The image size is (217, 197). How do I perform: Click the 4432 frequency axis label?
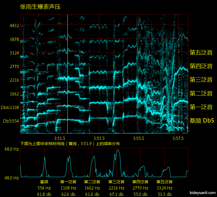(14, 26)
